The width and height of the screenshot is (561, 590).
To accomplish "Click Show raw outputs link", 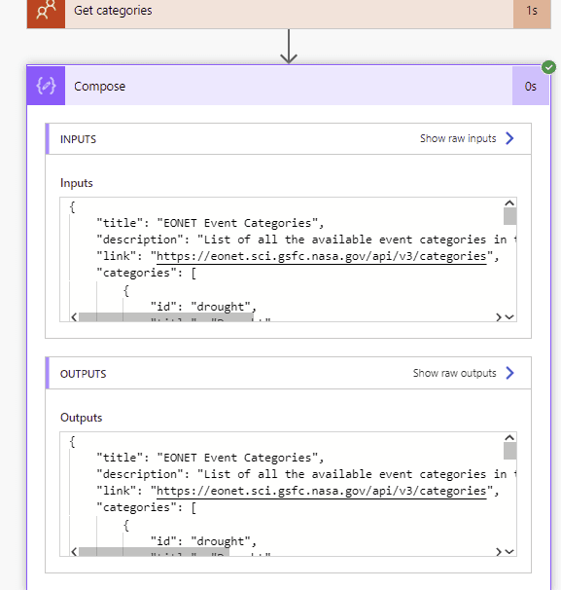I will 454,373.
